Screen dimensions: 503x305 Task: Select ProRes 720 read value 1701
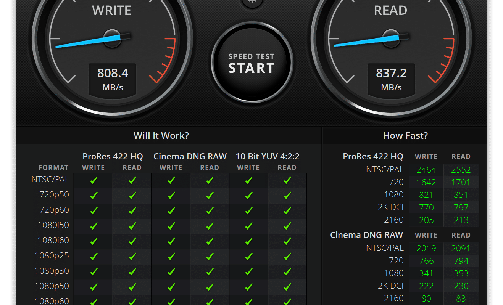(461, 182)
